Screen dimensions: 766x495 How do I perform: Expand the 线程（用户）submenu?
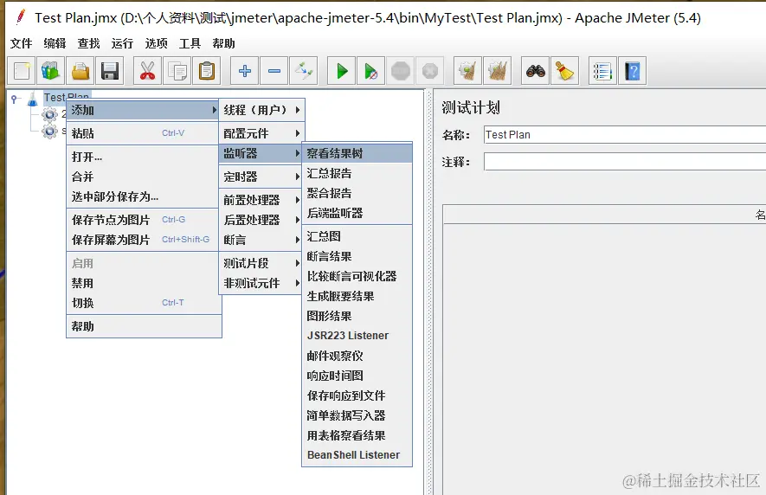pos(262,110)
